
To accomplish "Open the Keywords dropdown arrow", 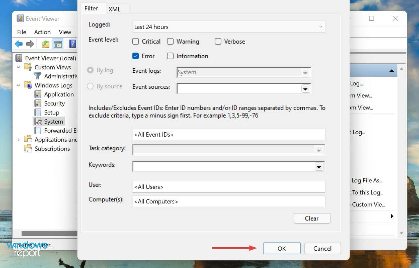I will pyautogui.click(x=319, y=166).
